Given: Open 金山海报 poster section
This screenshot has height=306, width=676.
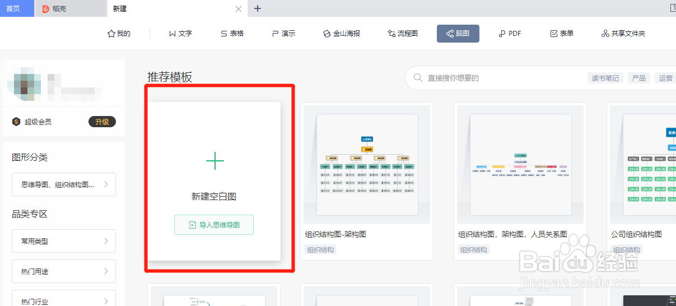Looking at the screenshot, I should [x=342, y=34].
